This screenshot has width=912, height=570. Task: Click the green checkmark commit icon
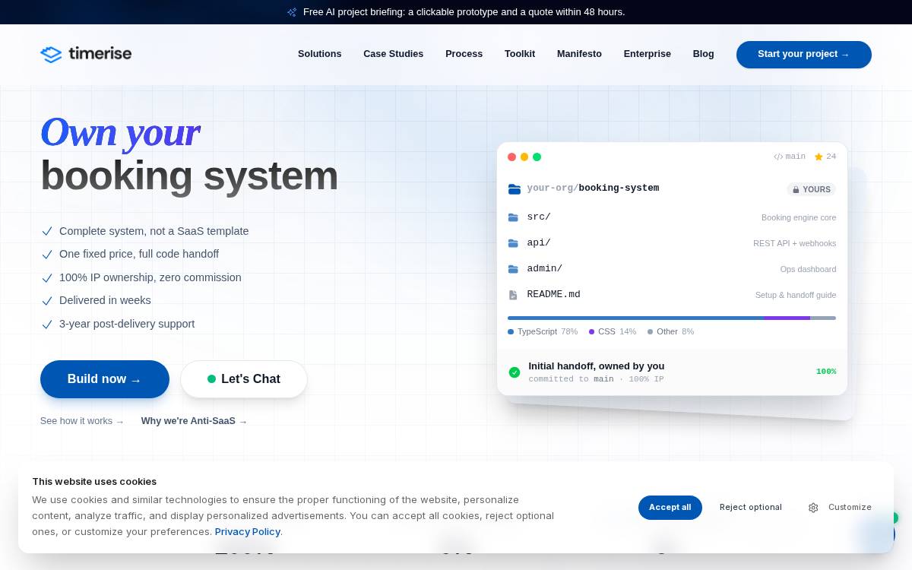pos(515,372)
